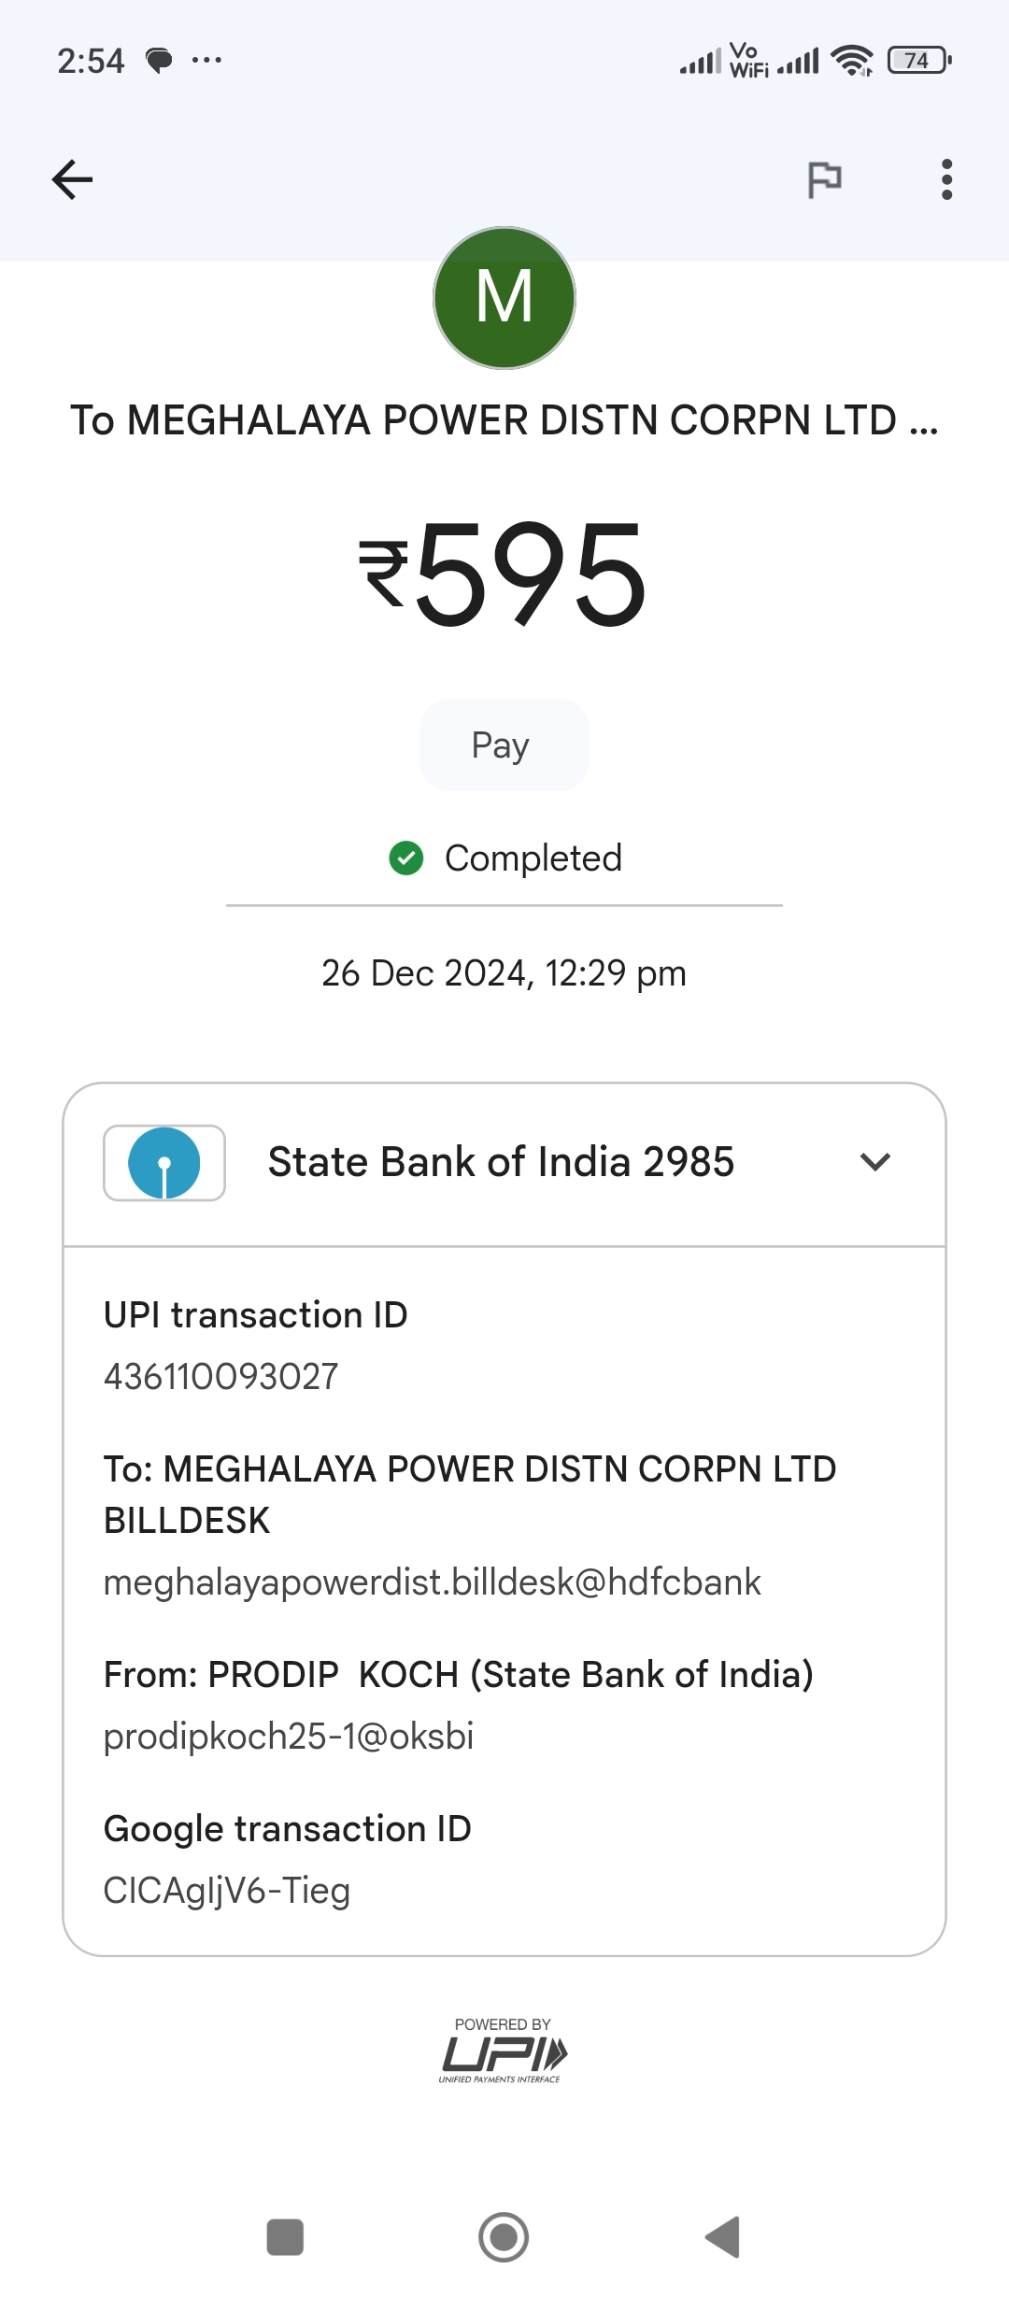Tap the prodipkoch25-1@oksbi UPI address

pyautogui.click(x=289, y=1737)
